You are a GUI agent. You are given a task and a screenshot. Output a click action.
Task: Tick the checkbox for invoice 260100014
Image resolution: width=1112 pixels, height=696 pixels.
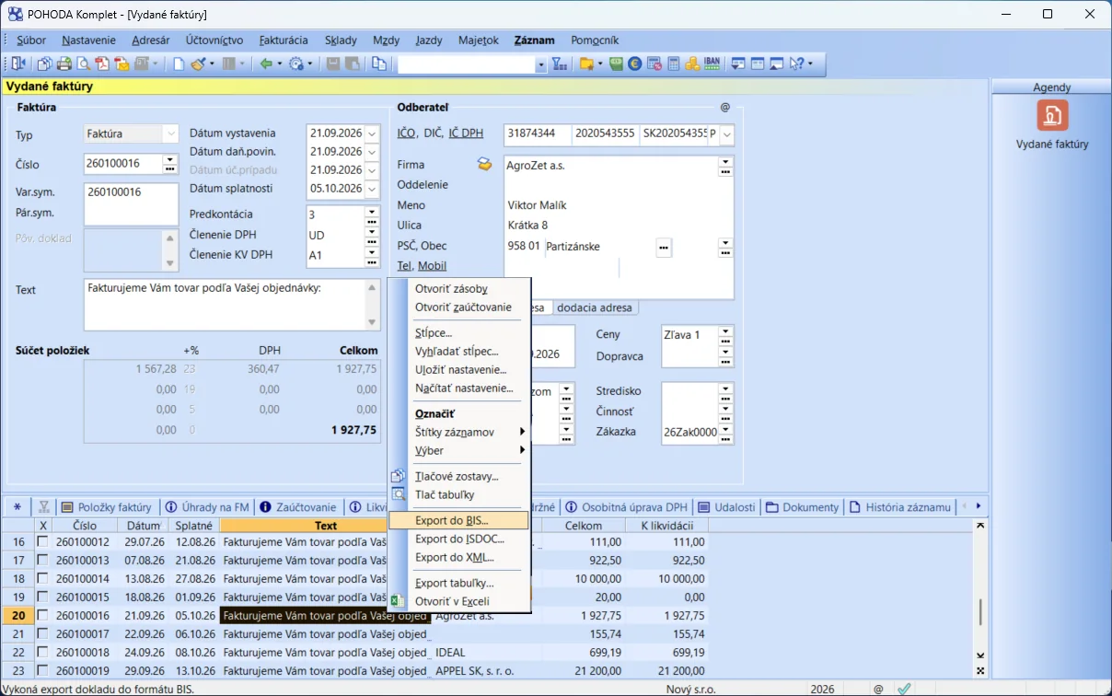42,579
